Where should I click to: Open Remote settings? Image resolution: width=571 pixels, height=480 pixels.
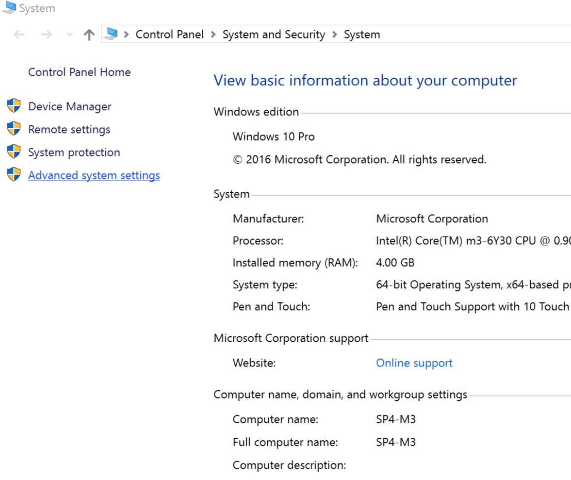(69, 129)
